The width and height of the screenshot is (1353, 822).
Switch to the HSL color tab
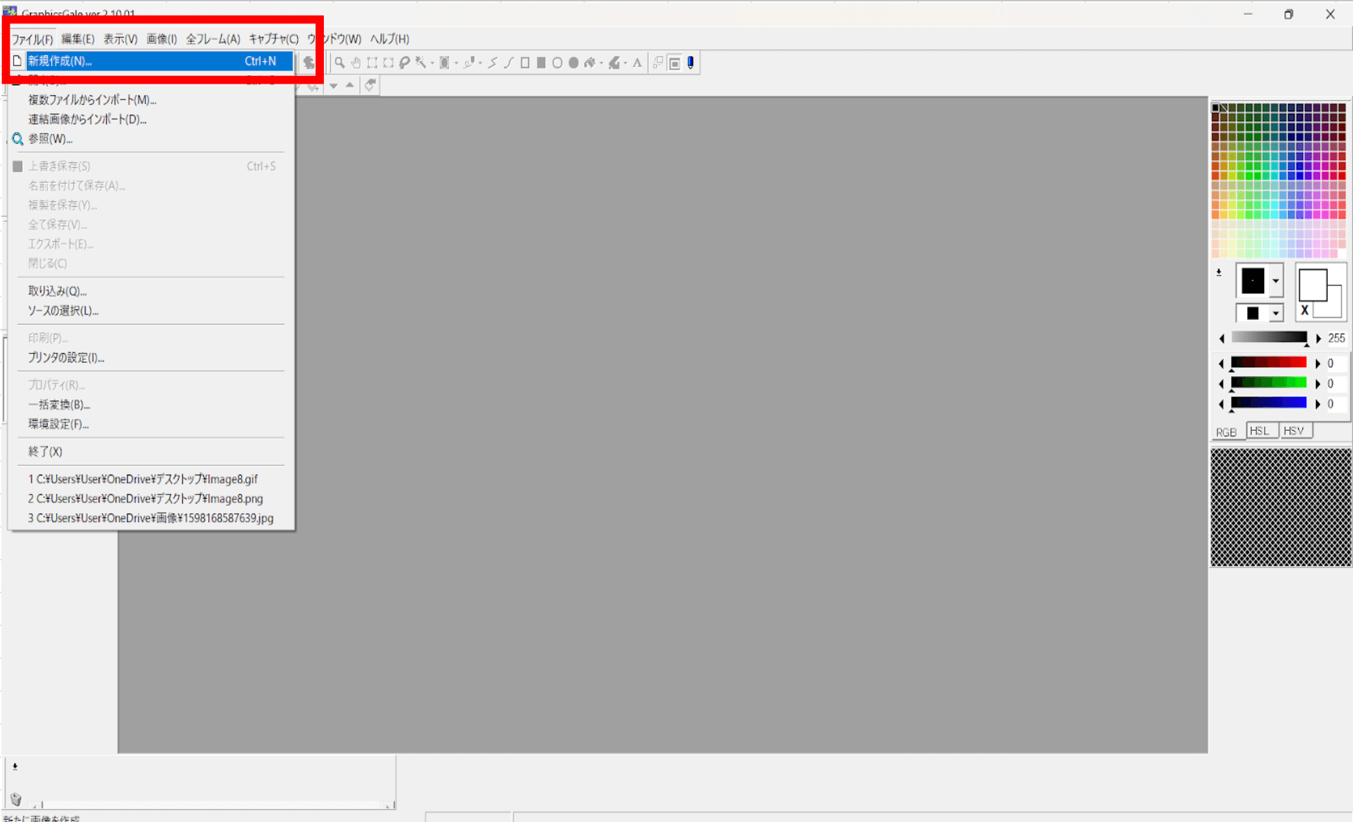[x=1260, y=431]
